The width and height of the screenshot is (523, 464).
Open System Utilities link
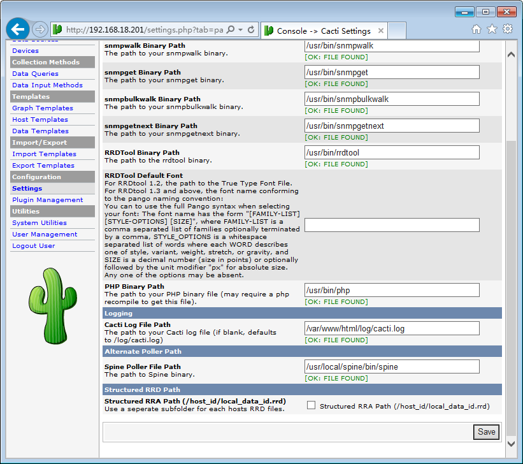coord(39,223)
